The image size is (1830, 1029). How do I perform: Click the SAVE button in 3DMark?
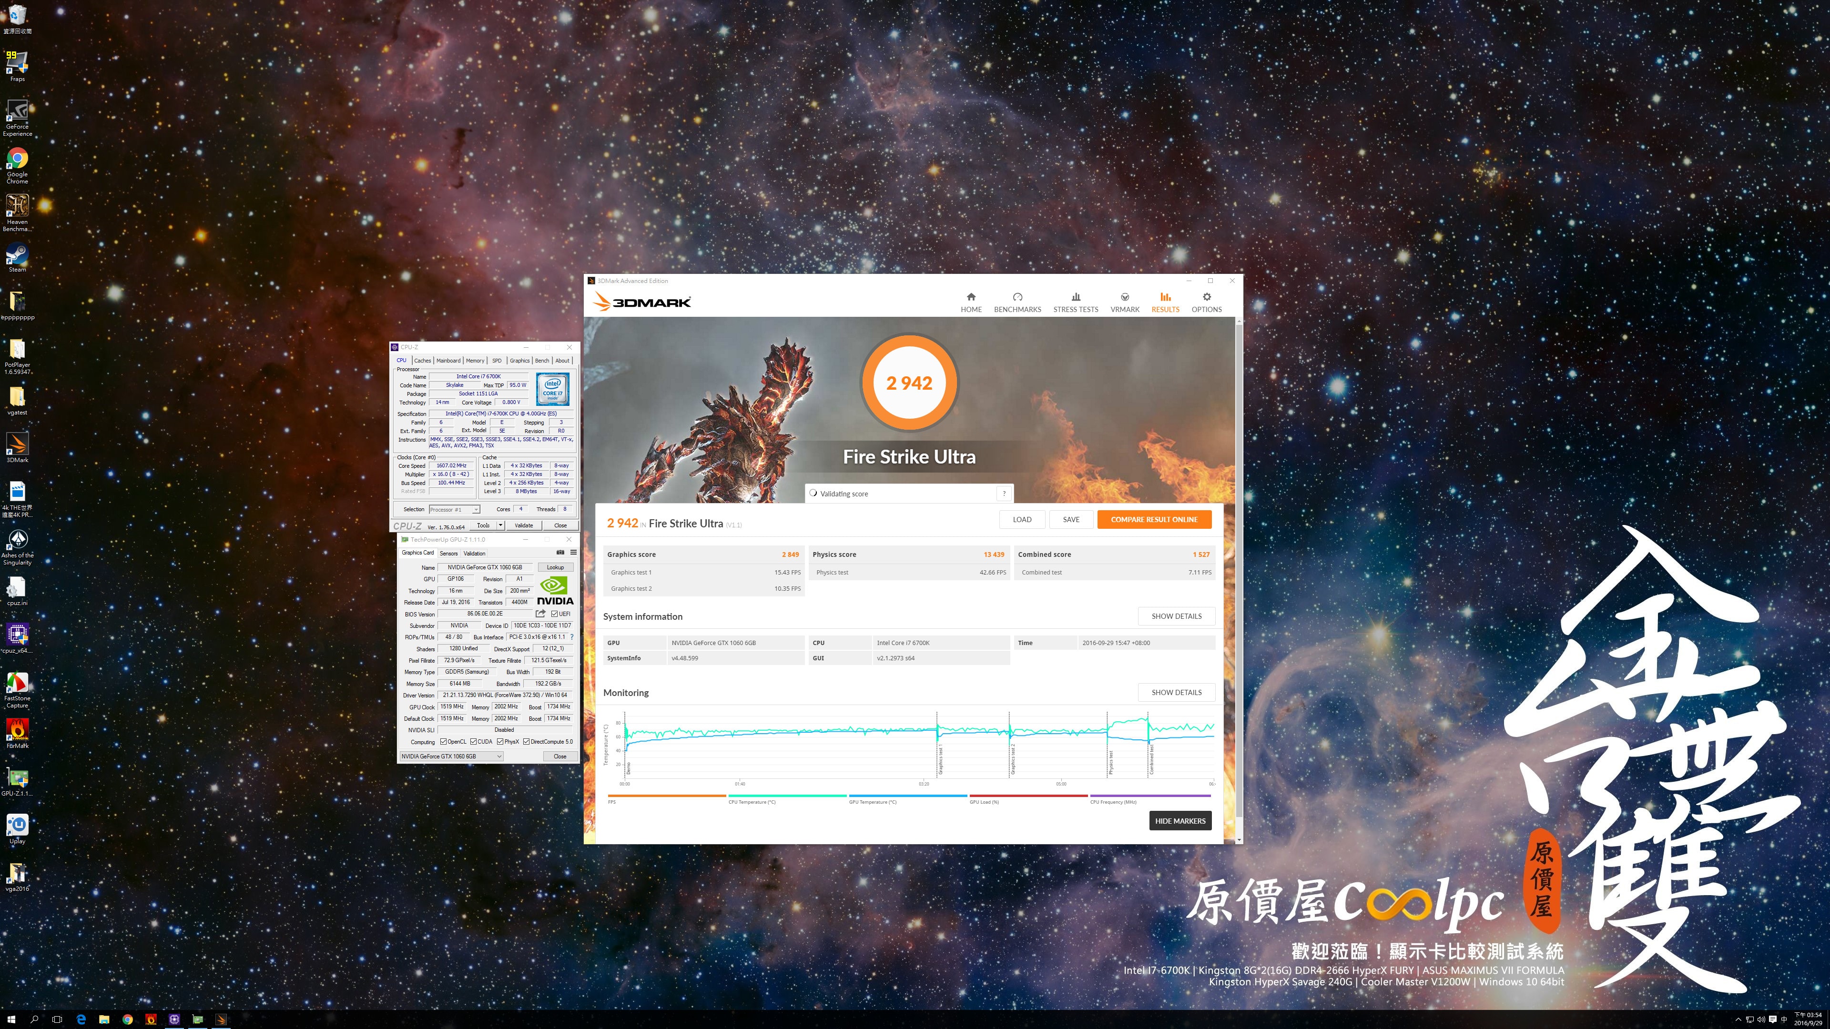1070,519
